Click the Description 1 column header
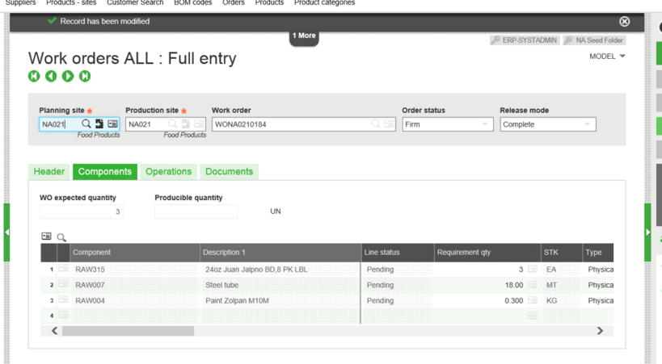 tap(280, 253)
